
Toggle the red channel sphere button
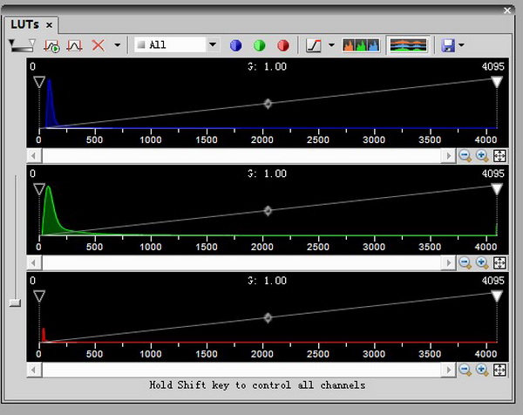click(x=282, y=45)
